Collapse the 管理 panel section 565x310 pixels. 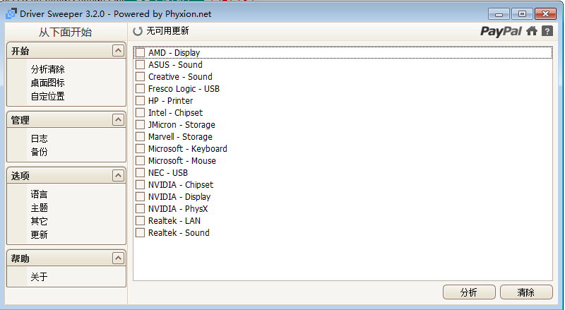click(x=117, y=120)
